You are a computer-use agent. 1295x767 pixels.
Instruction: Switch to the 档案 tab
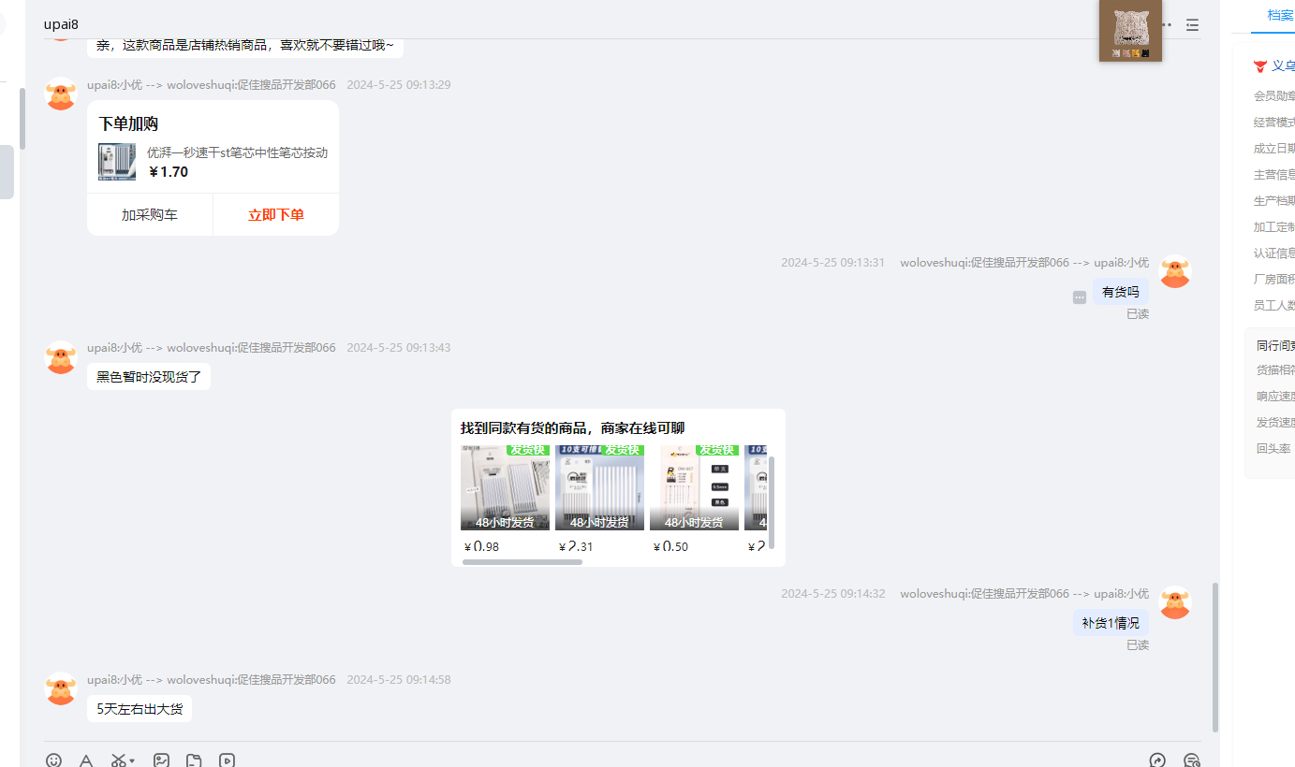(1280, 15)
